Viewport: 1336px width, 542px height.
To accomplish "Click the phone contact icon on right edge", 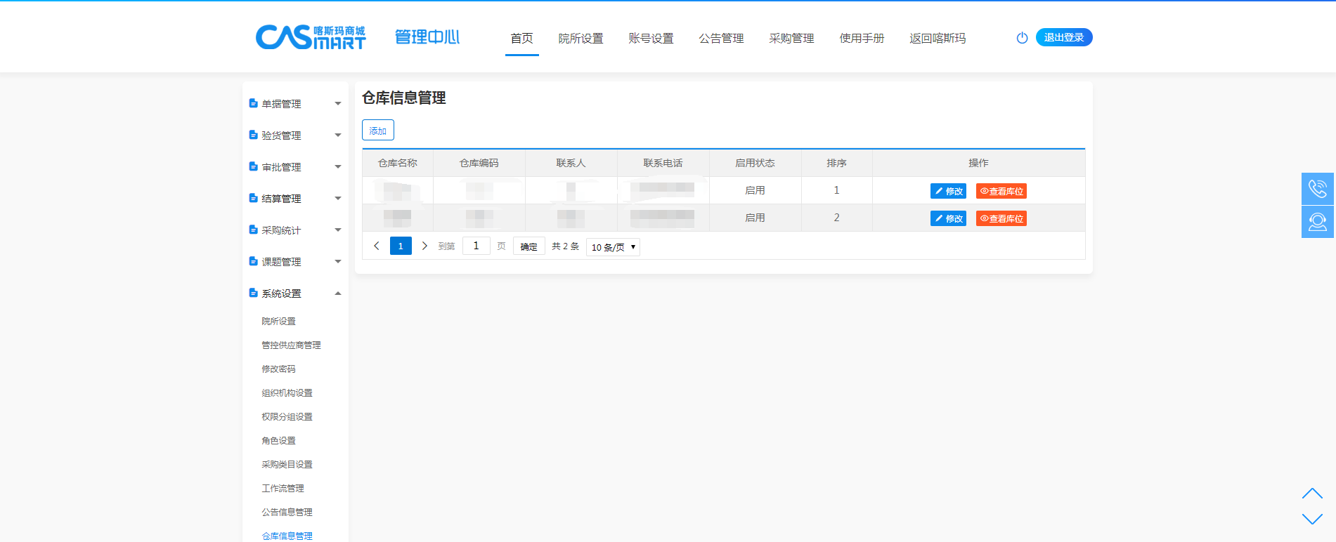I will point(1317,189).
